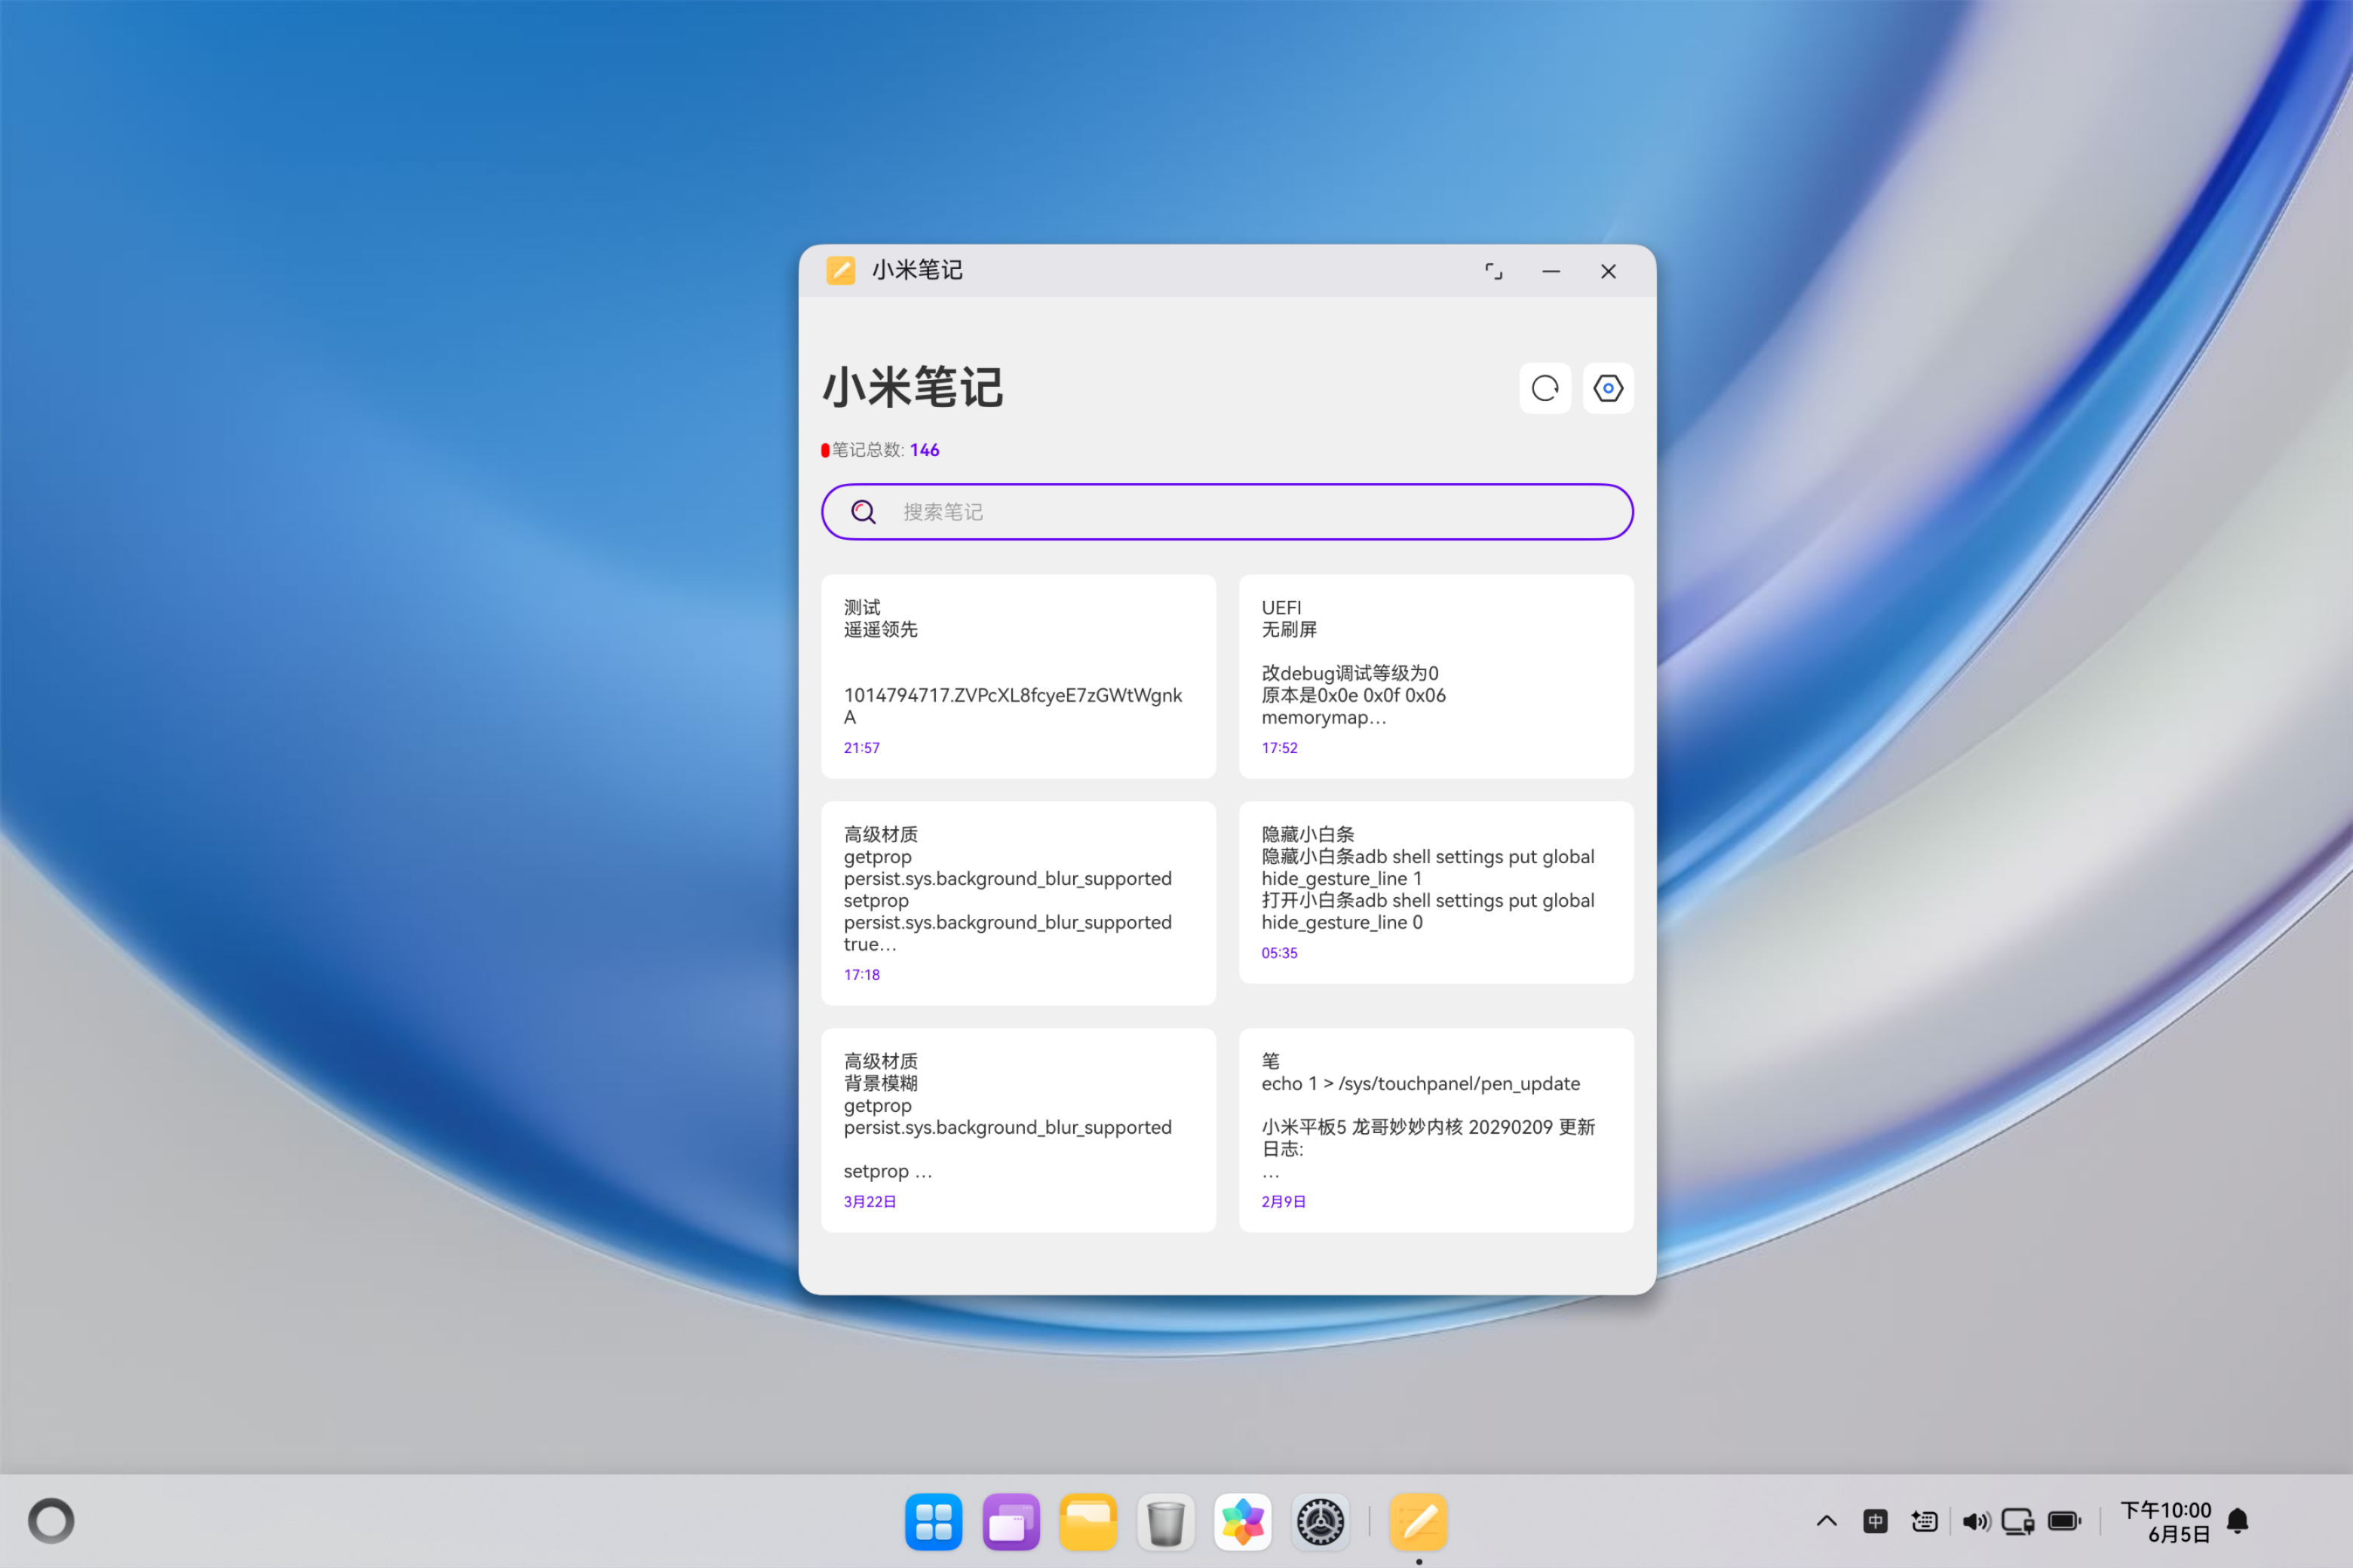The width and height of the screenshot is (2353, 1568).
Task: Click the 小米笔记 large heading
Action: (x=913, y=387)
